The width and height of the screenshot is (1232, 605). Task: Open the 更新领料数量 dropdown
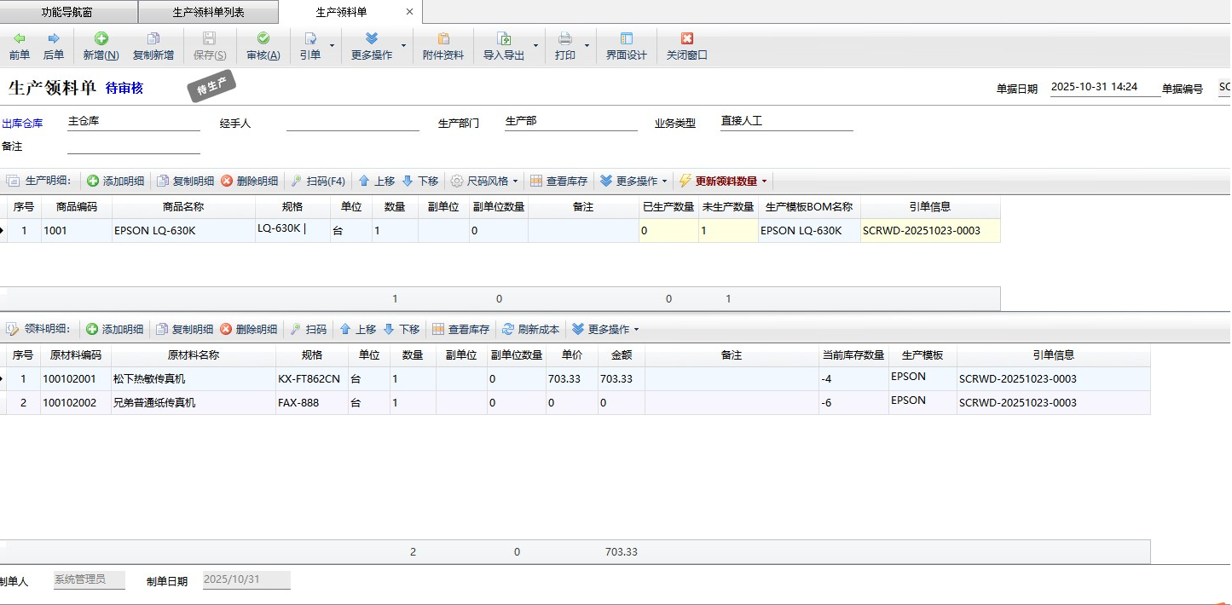tap(764, 181)
